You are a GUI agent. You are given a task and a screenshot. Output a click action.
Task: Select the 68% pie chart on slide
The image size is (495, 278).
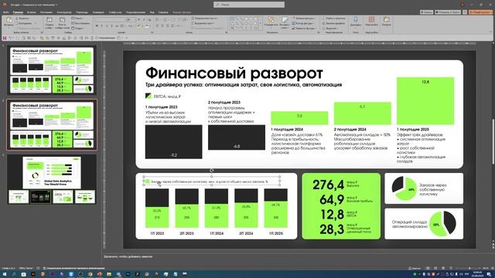pyautogui.click(x=404, y=188)
